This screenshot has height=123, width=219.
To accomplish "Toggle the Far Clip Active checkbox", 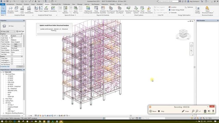I will 12,65.
